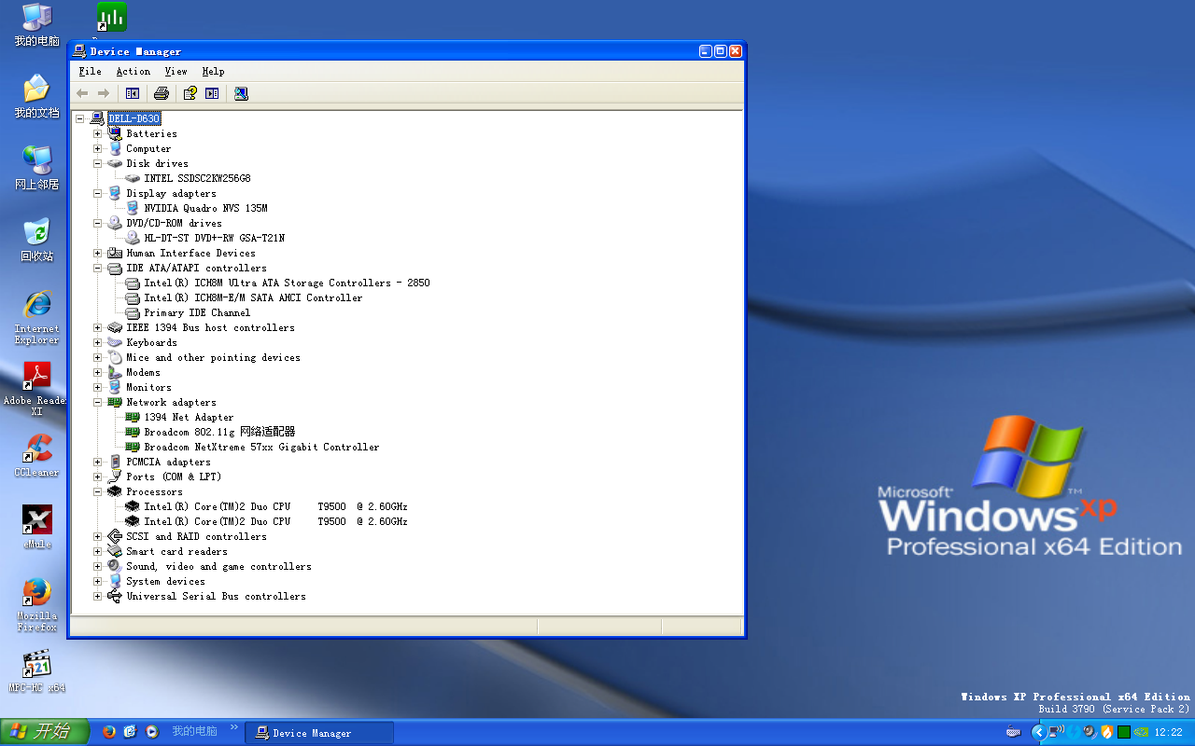Select NVIDIA Quadro NVS 135M adapter
Viewport: 1195px width, 746px height.
click(205, 208)
